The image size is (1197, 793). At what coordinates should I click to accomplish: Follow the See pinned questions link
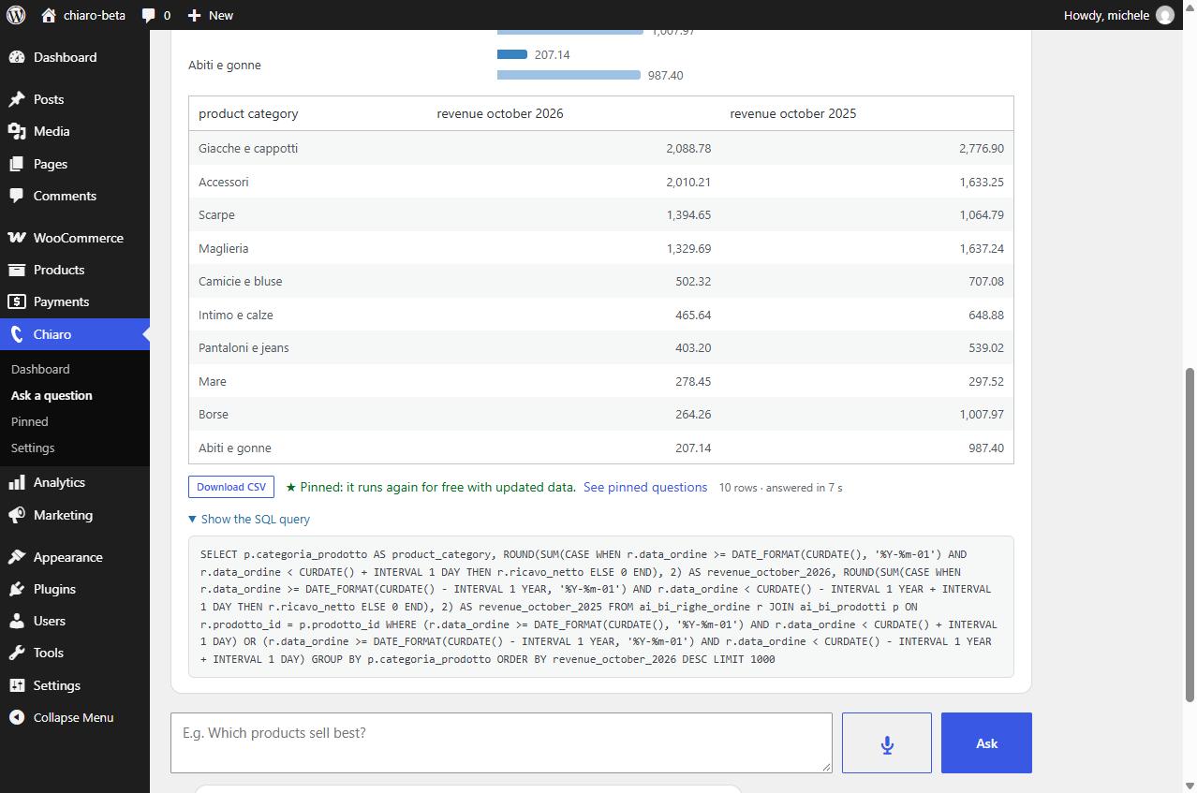(645, 487)
